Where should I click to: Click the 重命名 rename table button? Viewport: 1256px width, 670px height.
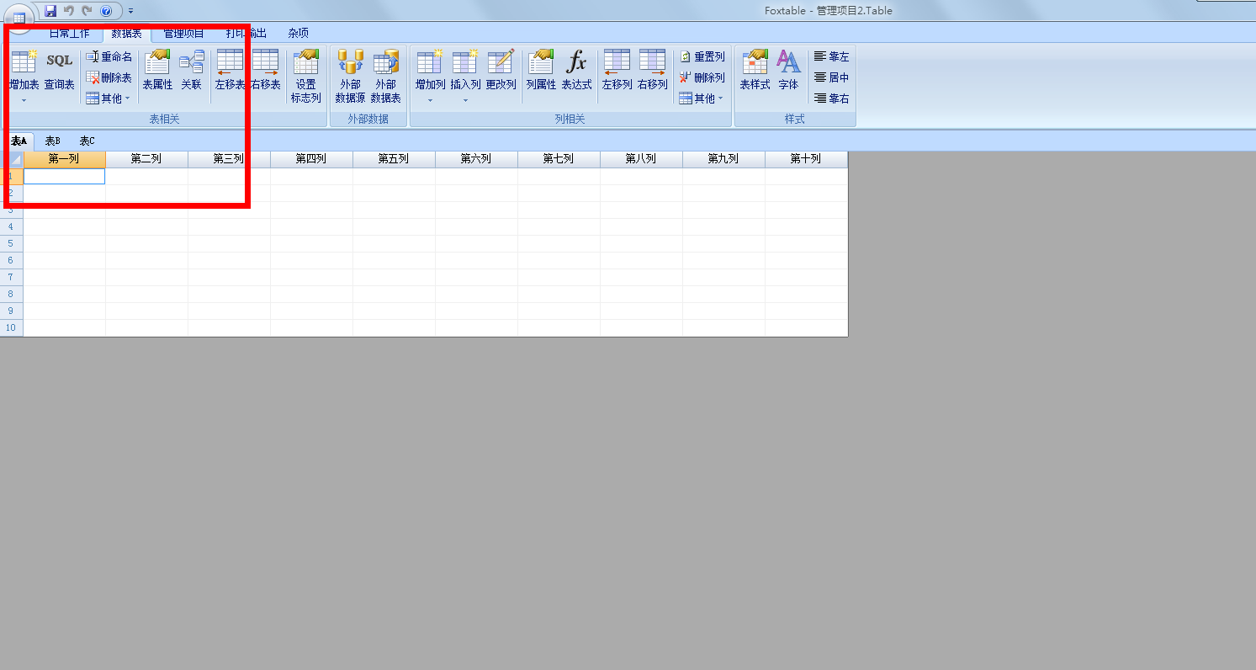(x=109, y=57)
